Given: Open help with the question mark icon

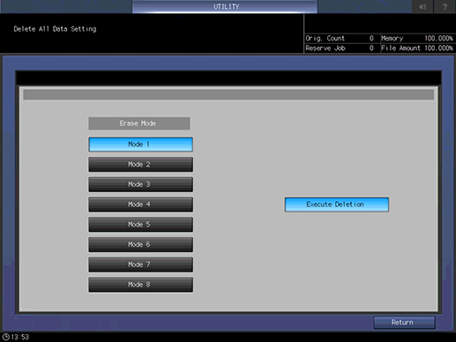Looking at the screenshot, I should [445, 6].
